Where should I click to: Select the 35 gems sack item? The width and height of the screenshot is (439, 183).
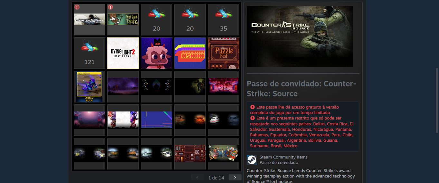(224, 20)
